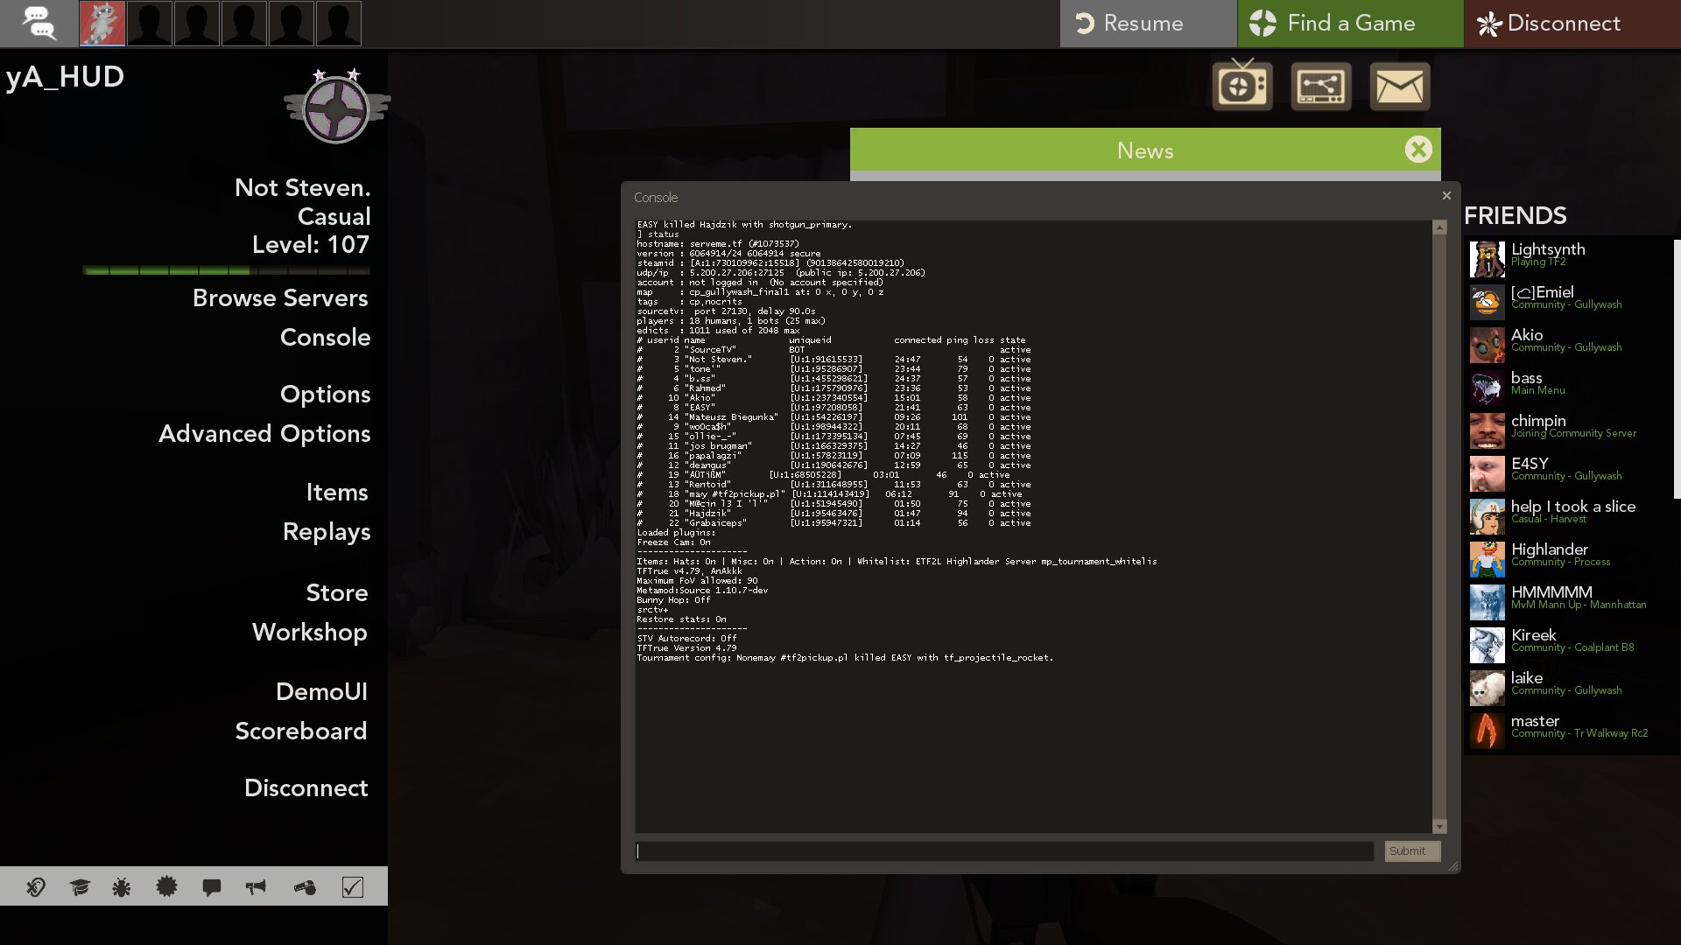Open the Find a Game menu
This screenshot has height=945, width=1681.
pyautogui.click(x=1349, y=24)
